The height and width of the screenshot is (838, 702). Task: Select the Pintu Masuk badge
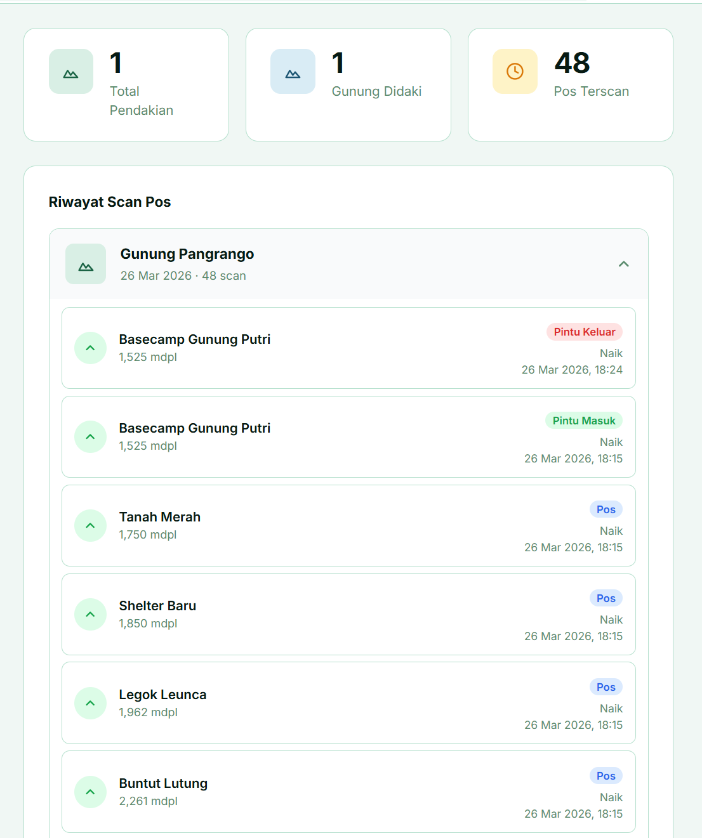pyautogui.click(x=583, y=420)
